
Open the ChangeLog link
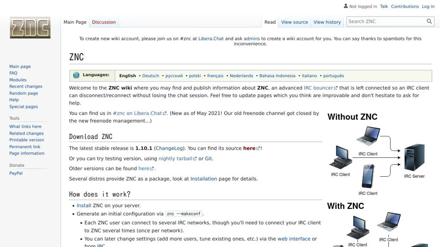click(x=169, y=148)
